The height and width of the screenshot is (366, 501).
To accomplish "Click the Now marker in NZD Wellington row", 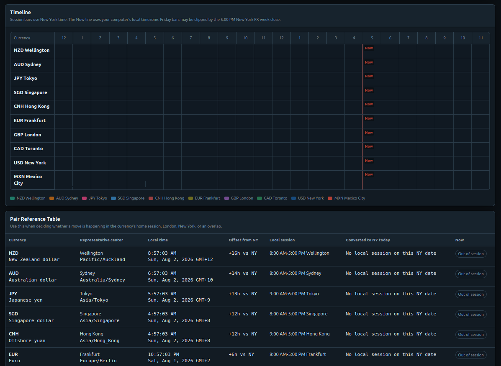I will click(x=369, y=48).
